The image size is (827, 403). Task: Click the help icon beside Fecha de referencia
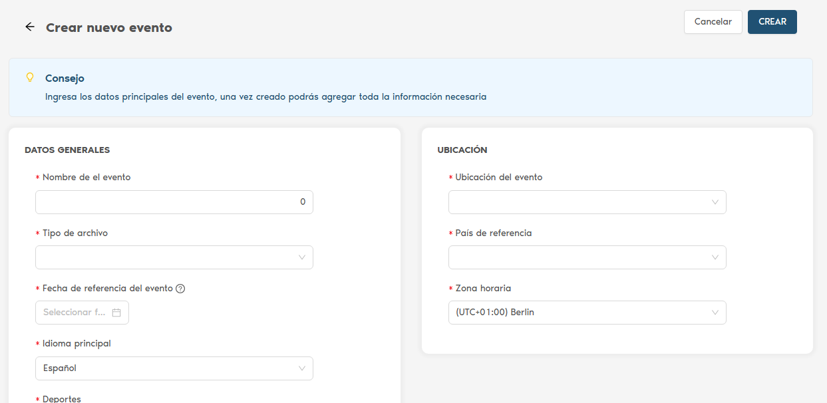pos(180,289)
